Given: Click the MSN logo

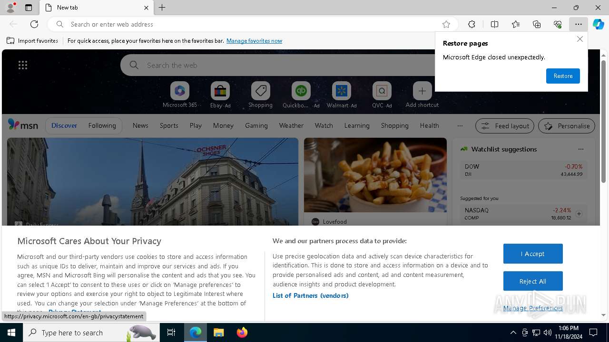Looking at the screenshot, I should pos(23,125).
